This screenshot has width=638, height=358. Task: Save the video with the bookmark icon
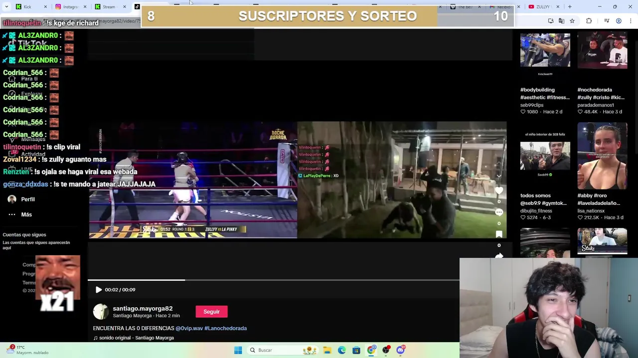pos(499,234)
